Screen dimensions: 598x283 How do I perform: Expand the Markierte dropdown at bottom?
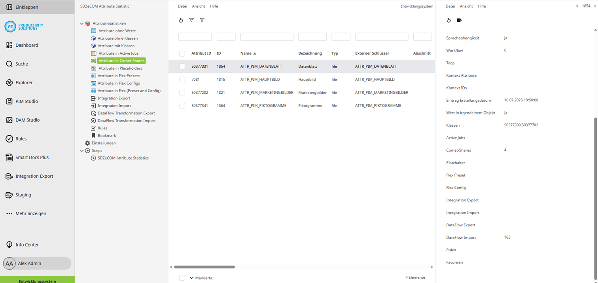click(x=192, y=278)
